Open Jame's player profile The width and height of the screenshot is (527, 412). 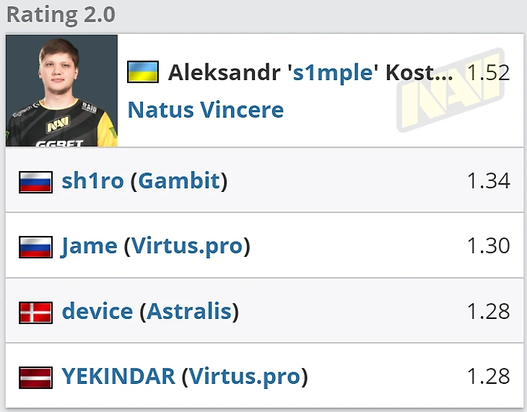(89, 246)
